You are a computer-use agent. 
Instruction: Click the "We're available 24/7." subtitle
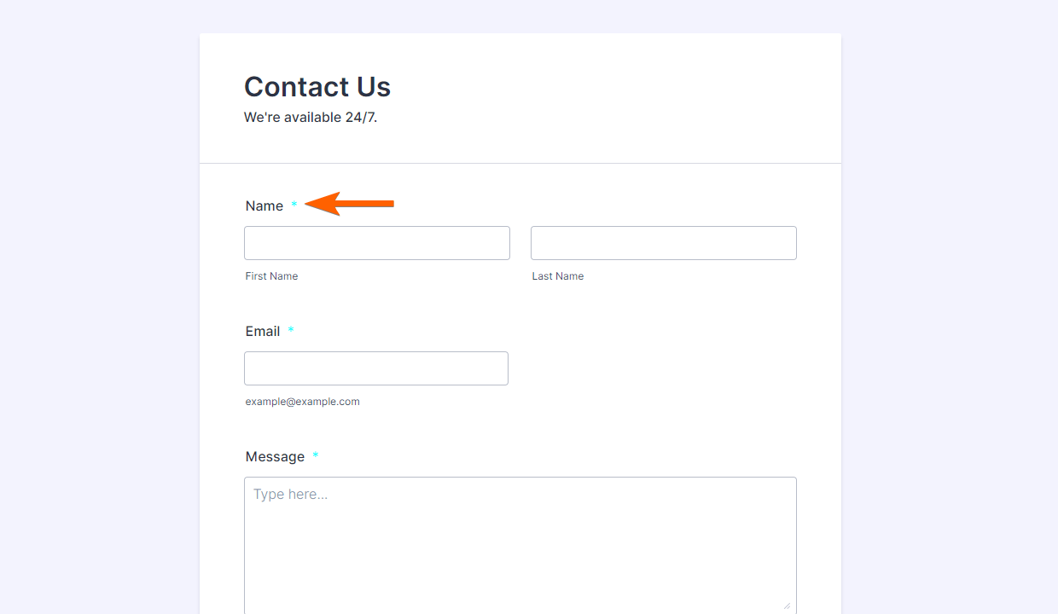pyautogui.click(x=311, y=118)
